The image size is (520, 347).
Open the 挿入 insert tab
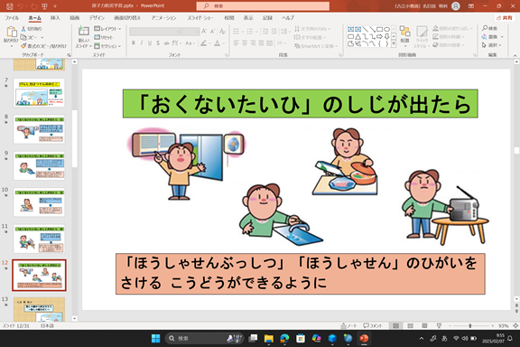point(55,18)
